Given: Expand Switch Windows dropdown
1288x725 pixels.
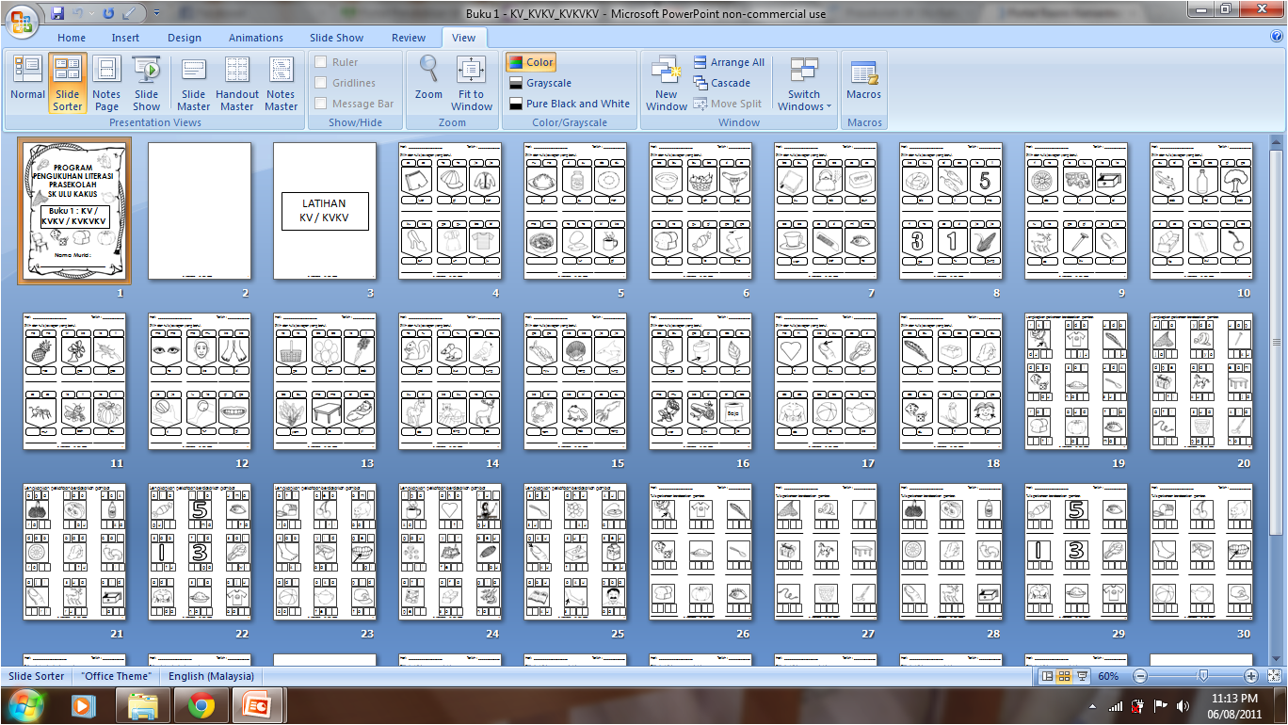Looking at the screenshot, I should (804, 83).
